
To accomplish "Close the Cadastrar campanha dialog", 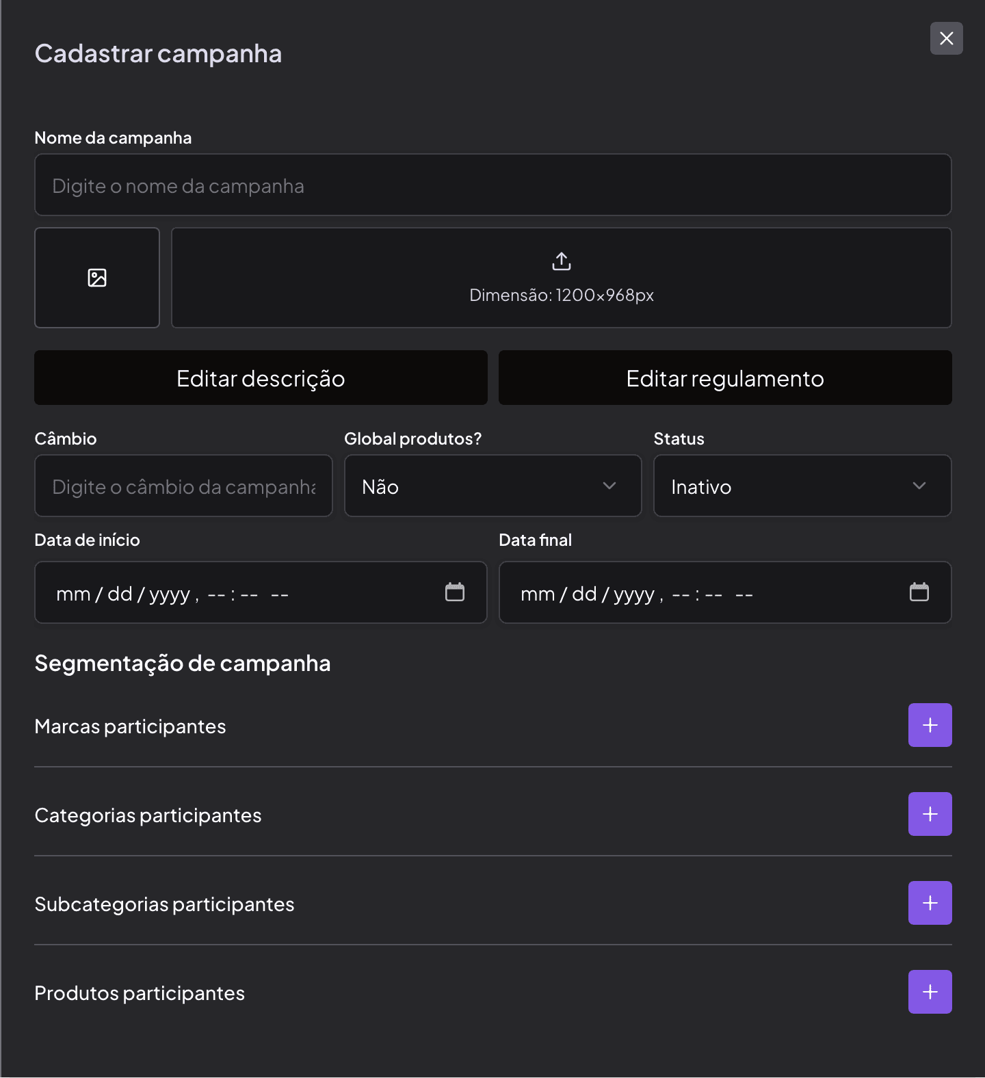I will click(x=946, y=38).
